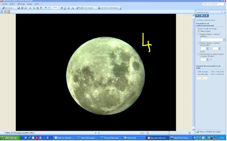
Task: Go back with the task pane green arrow
Action: [x=198, y=16]
